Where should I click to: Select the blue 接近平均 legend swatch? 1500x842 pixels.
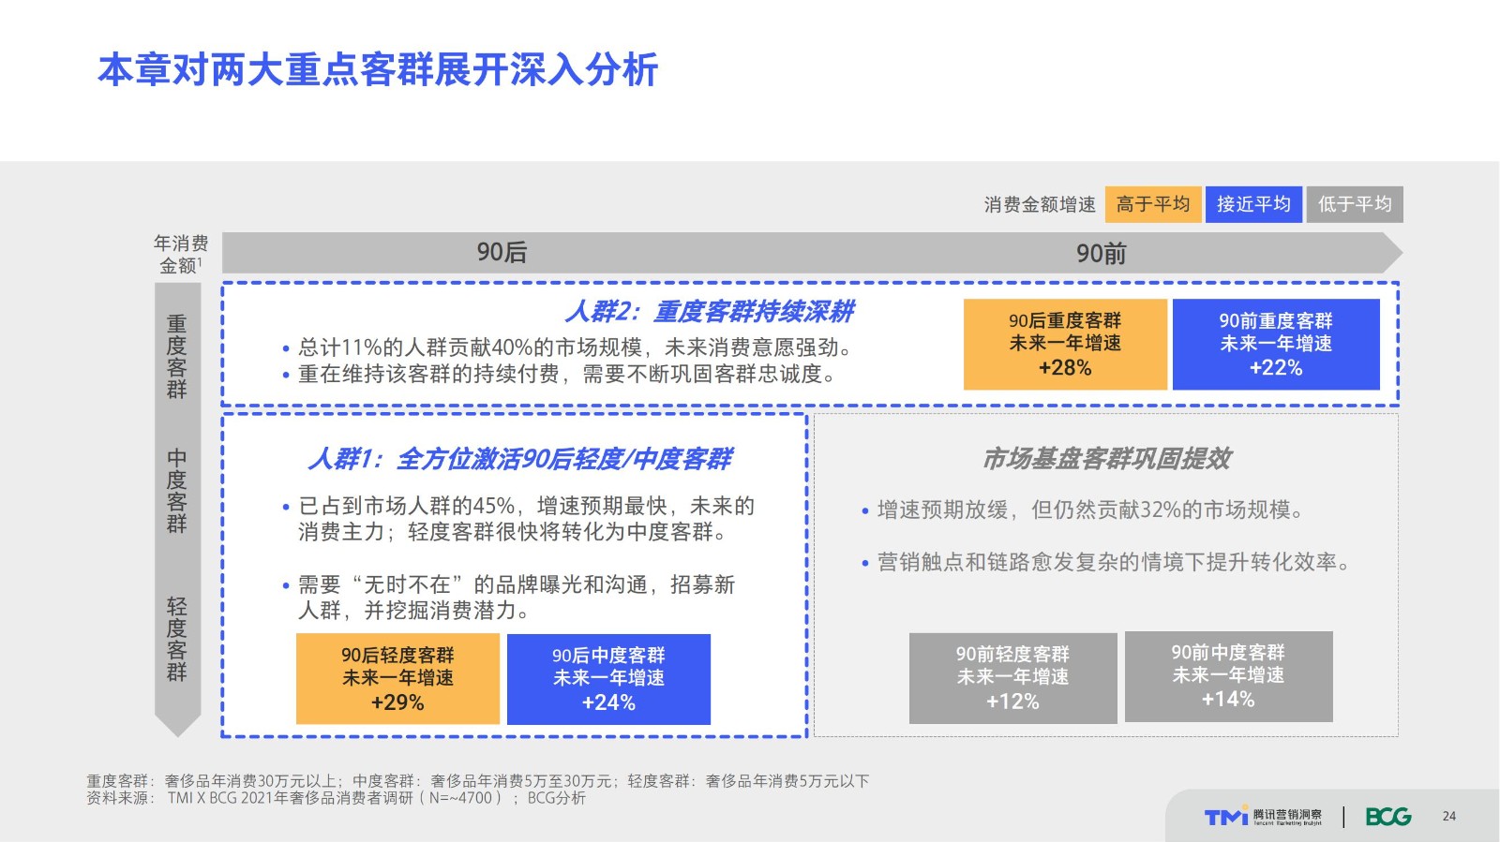(x=1253, y=204)
